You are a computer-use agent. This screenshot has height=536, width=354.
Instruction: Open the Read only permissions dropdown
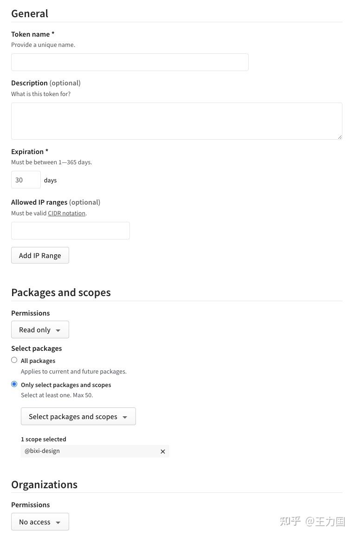tap(40, 330)
